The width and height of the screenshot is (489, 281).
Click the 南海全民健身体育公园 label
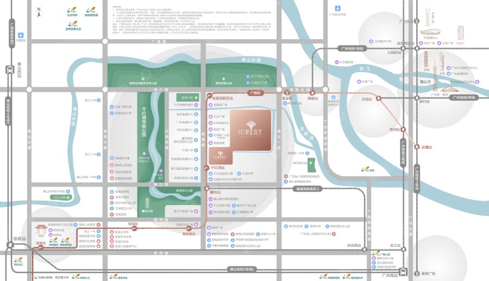point(143,83)
